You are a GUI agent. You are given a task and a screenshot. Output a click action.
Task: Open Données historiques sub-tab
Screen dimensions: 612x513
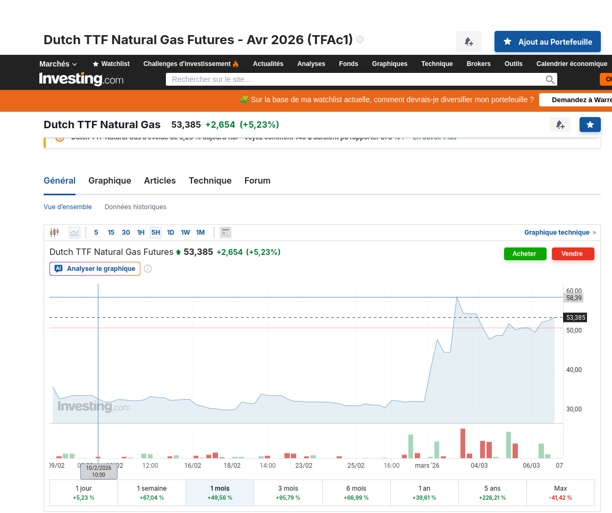(136, 206)
